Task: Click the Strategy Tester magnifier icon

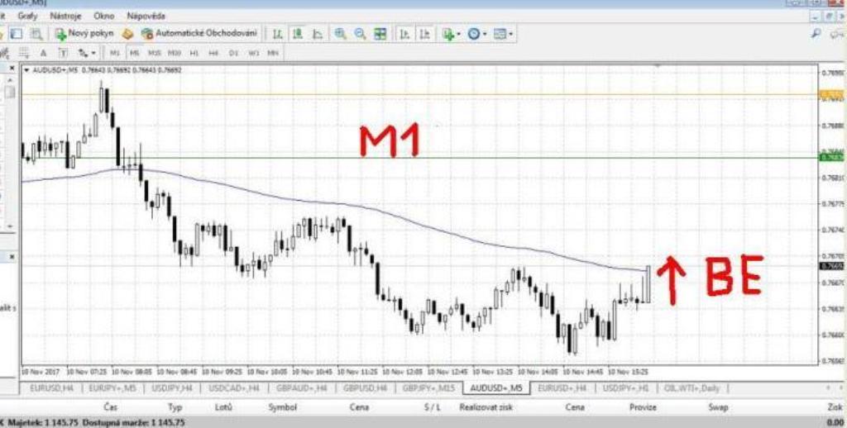Action: pyautogui.click(x=36, y=34)
